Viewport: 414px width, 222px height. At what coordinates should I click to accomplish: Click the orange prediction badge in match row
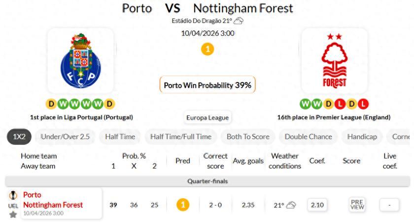click(x=183, y=205)
